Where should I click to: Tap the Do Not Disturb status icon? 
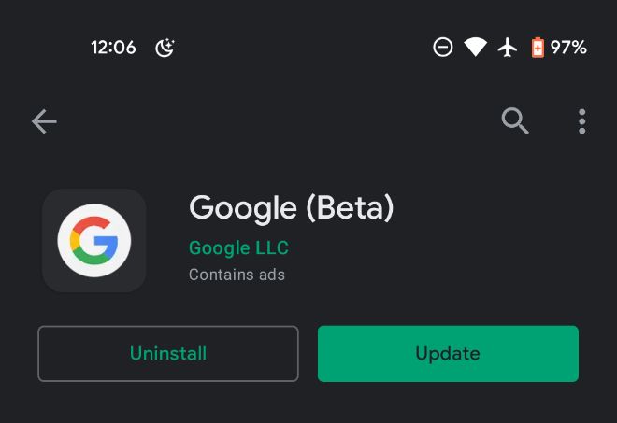(443, 48)
